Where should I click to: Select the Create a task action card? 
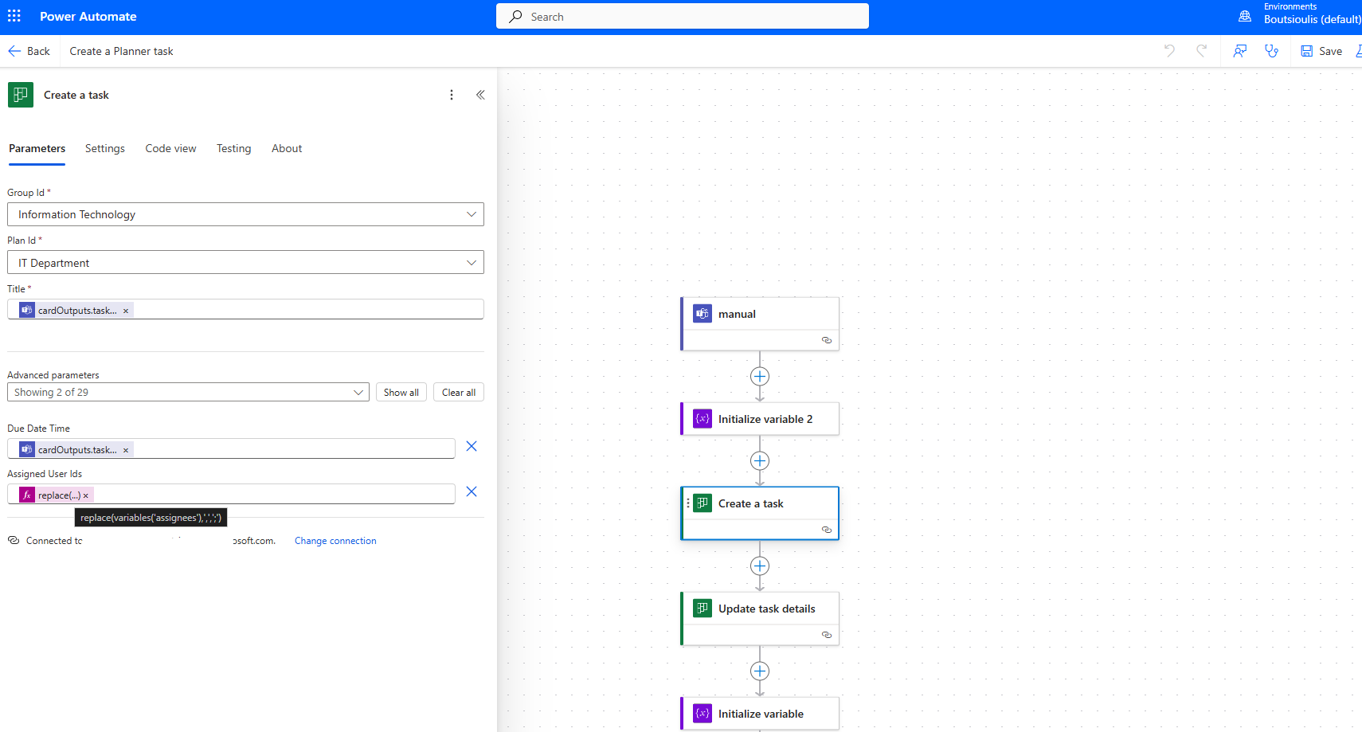pyautogui.click(x=760, y=514)
